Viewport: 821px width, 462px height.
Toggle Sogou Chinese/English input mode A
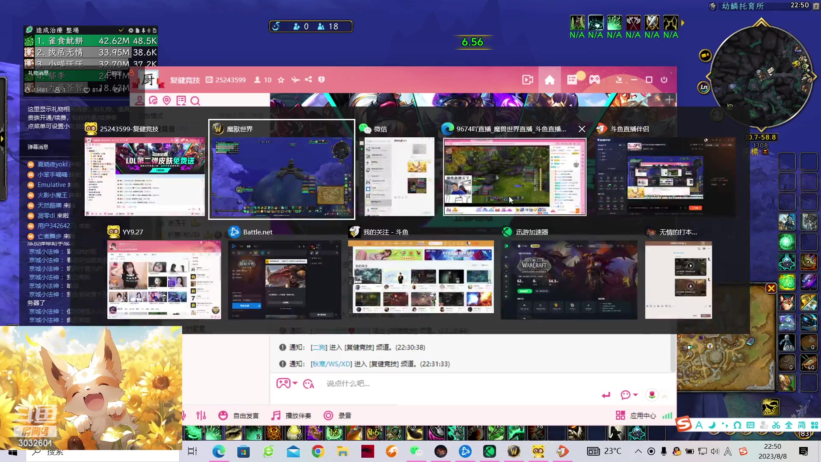point(699,425)
